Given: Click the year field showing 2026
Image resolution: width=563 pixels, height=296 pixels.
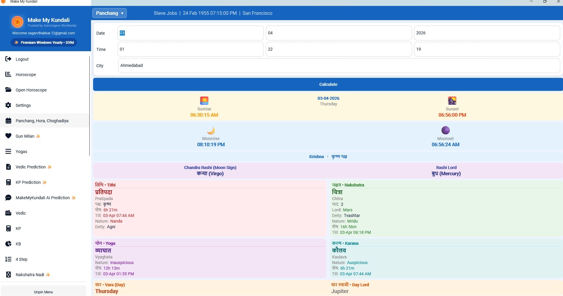Looking at the screenshot, I should (x=487, y=33).
